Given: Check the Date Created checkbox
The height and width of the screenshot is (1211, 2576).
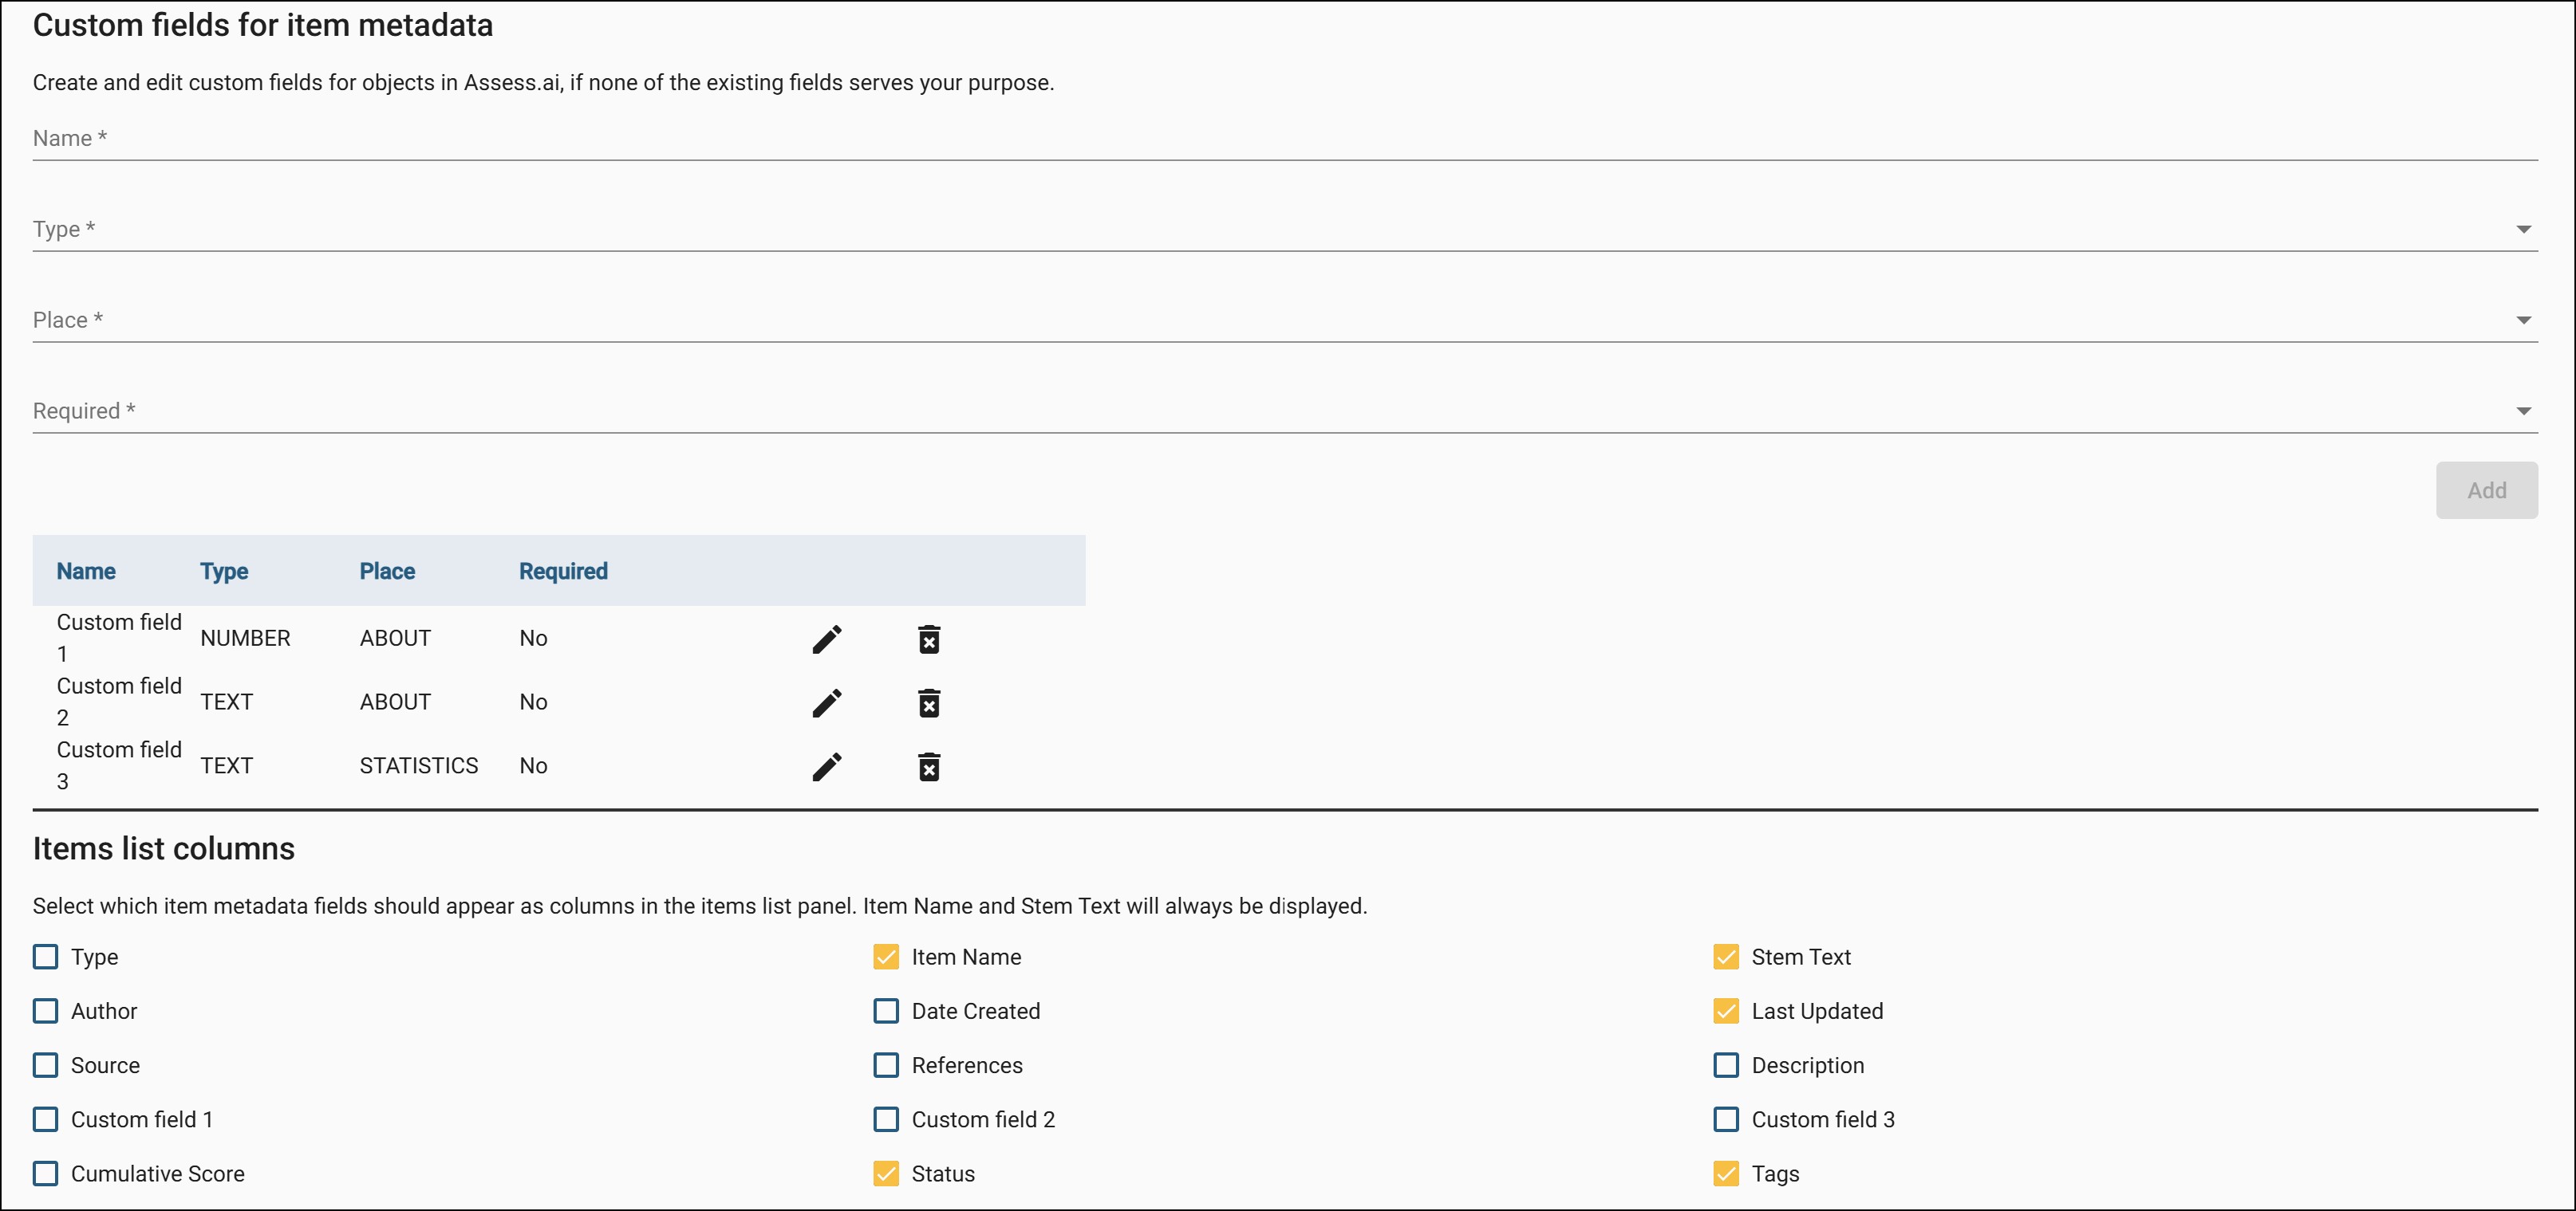Looking at the screenshot, I should (886, 1011).
